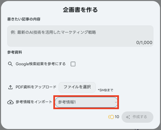Screen dimensions: 161x130
Task: Click the 0/1,000 character counter
Action: click(x=144, y=43)
